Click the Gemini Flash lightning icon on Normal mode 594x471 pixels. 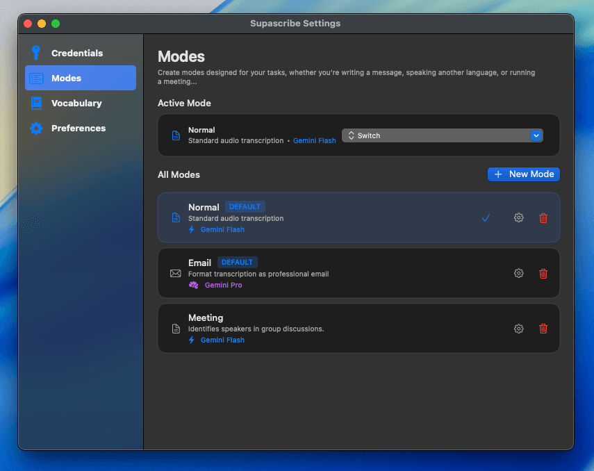(x=191, y=229)
